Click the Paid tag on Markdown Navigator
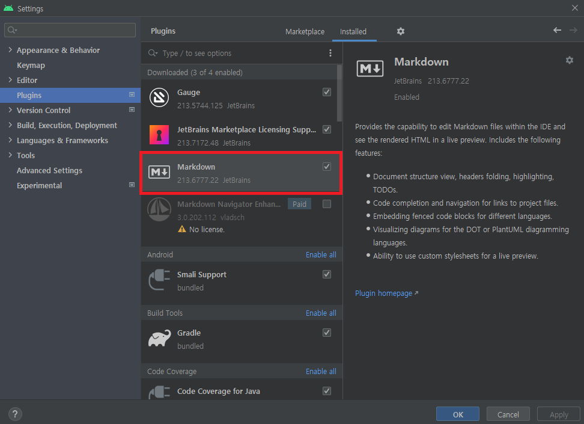Image resolution: width=584 pixels, height=424 pixels. (x=299, y=204)
